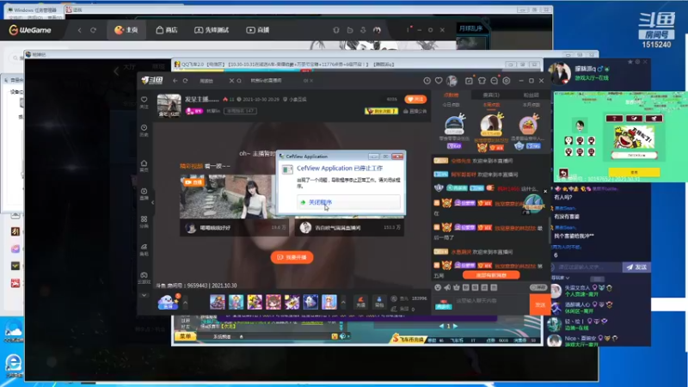Open 关注 in the Douyu left sidebar
Screen dimensions: 688x387
[144, 102]
